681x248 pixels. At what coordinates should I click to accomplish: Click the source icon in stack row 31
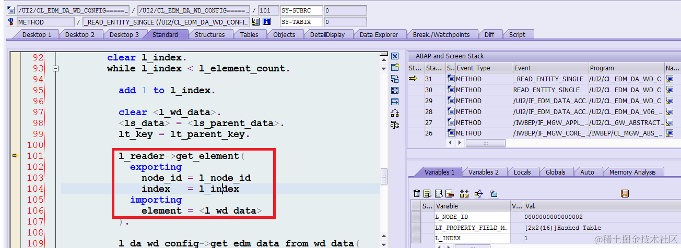click(451, 79)
